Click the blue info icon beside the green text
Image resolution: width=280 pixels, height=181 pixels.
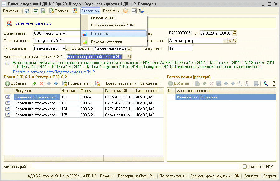point(7,63)
